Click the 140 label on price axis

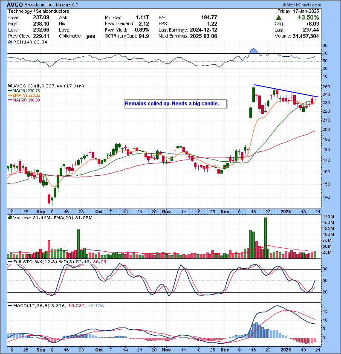[326, 197]
